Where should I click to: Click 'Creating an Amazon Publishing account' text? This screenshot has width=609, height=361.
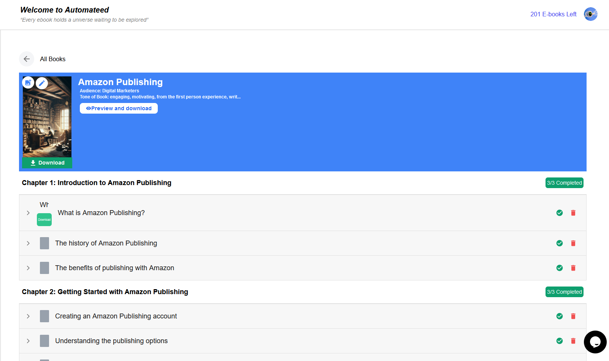(116, 316)
